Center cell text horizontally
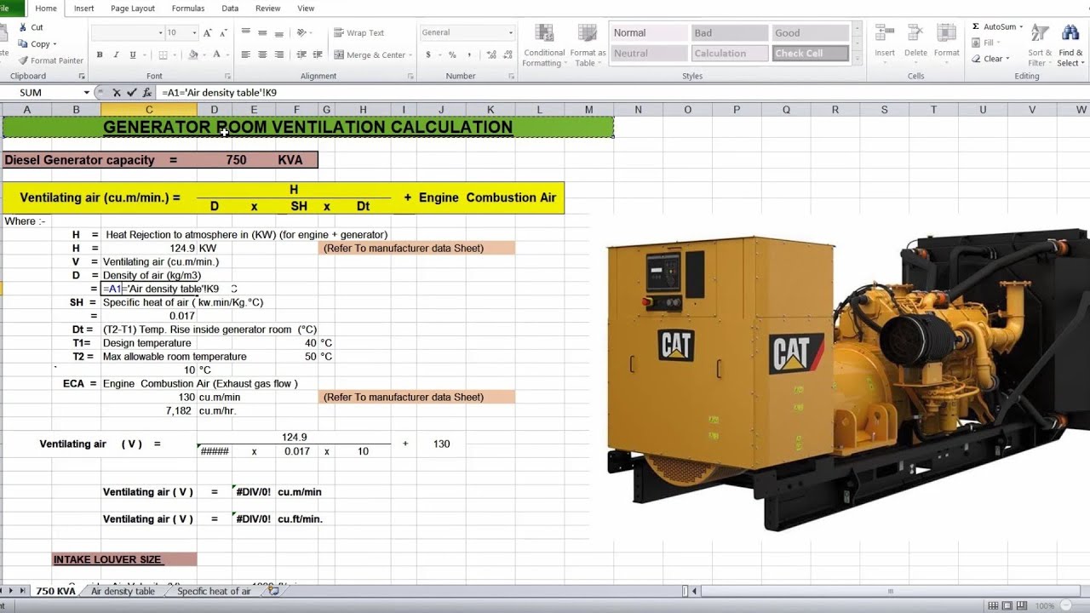This screenshot has width=1090, height=613. (262, 54)
